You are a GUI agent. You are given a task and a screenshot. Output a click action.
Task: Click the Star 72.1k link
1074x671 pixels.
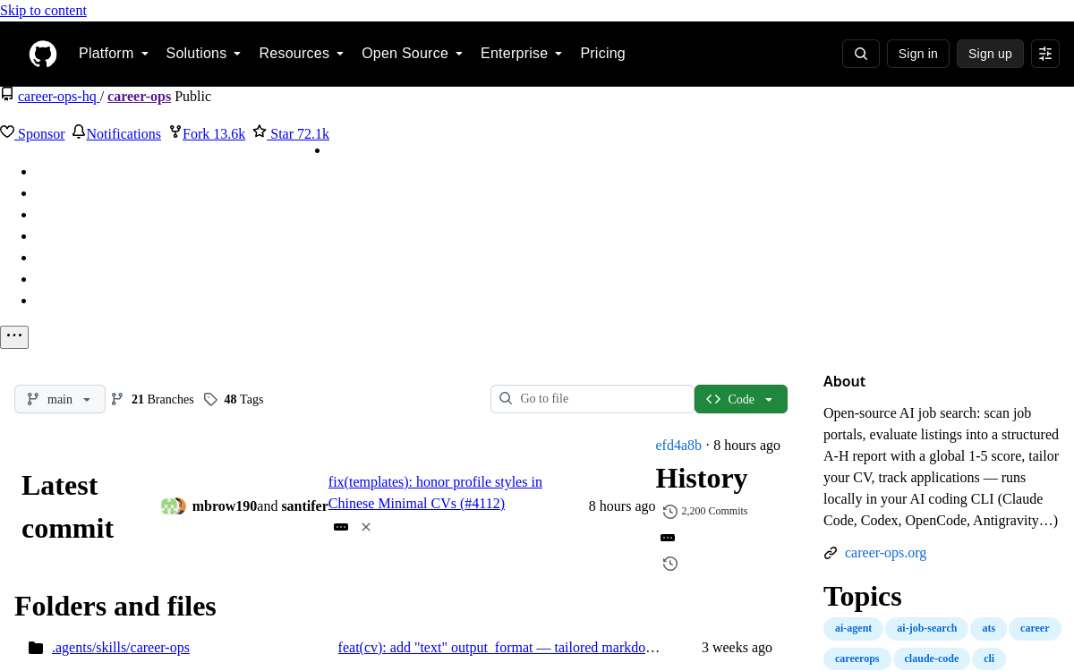pyautogui.click(x=300, y=134)
